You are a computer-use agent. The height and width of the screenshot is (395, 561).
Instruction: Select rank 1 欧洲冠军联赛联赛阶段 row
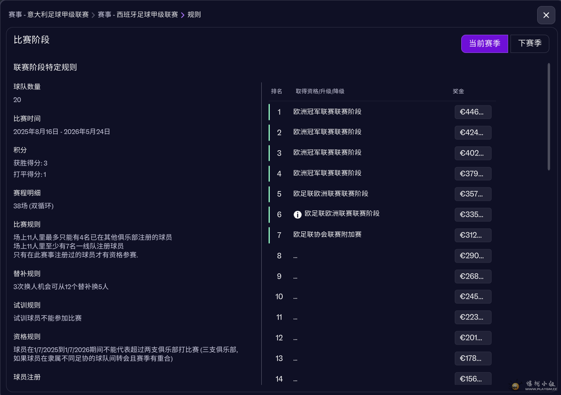coord(327,112)
